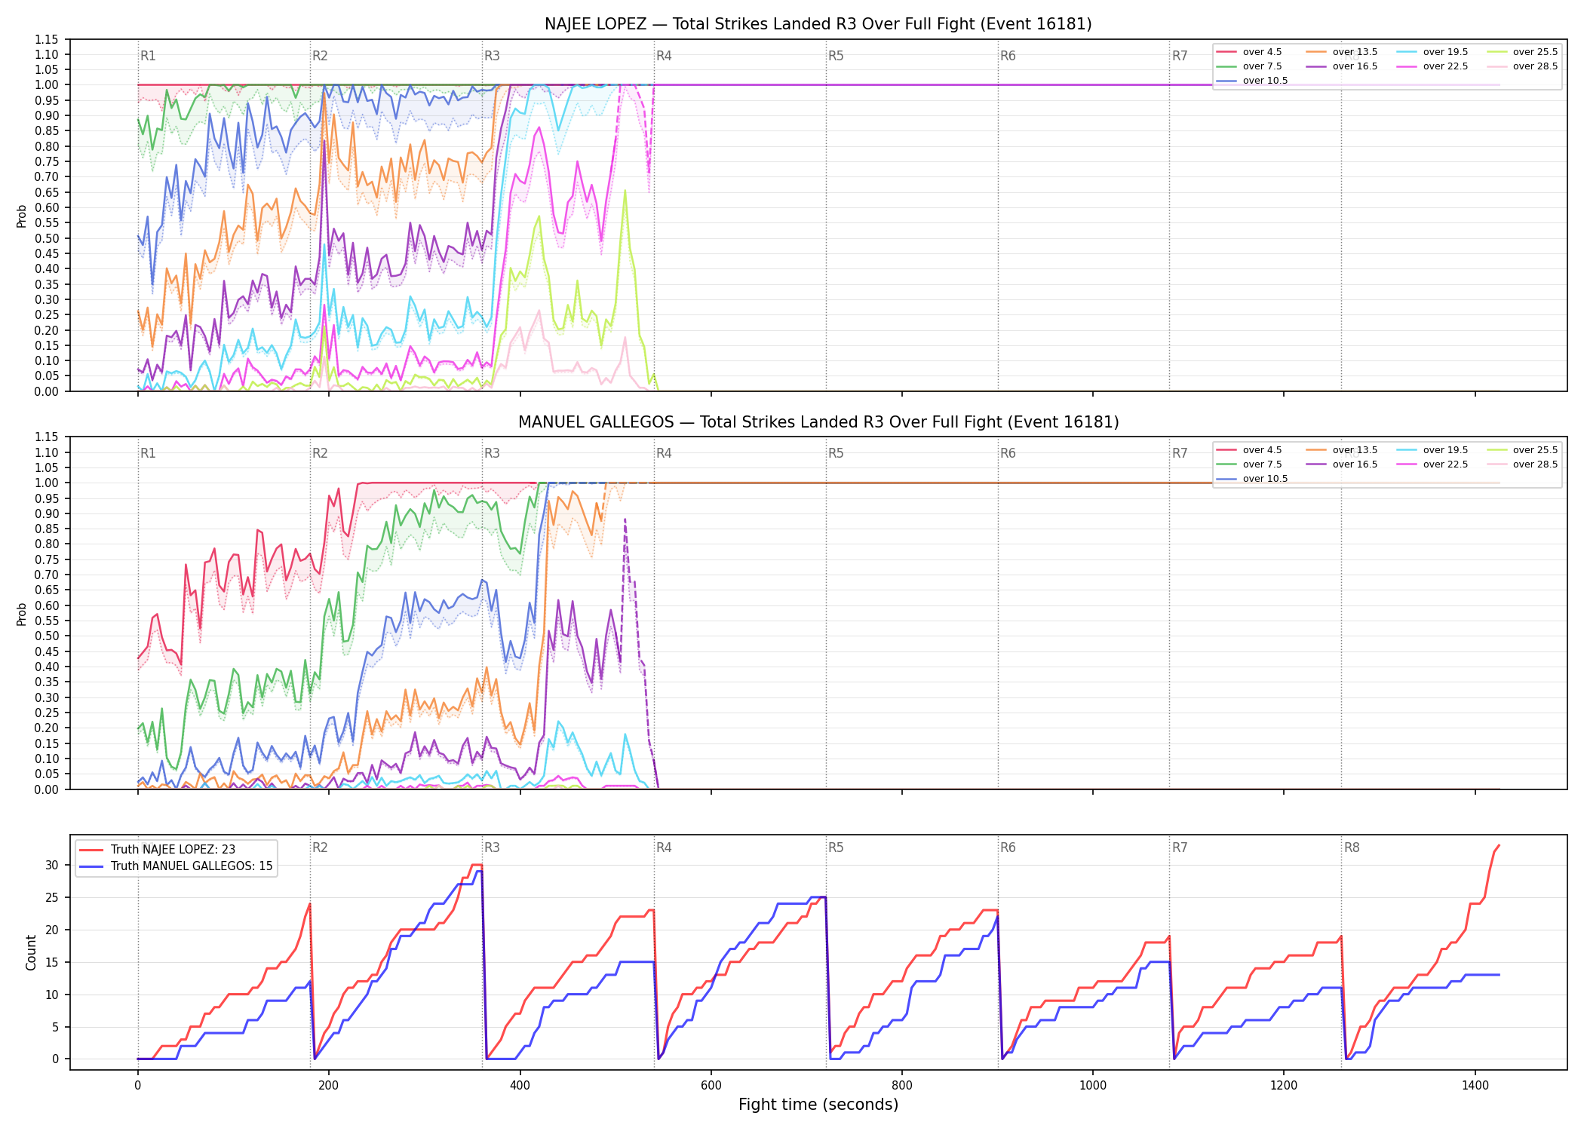The width and height of the screenshot is (1584, 1131).
Task: Click the blue line swatch beside Truth MANUEL GALLEGOS
Action: [x=91, y=866]
